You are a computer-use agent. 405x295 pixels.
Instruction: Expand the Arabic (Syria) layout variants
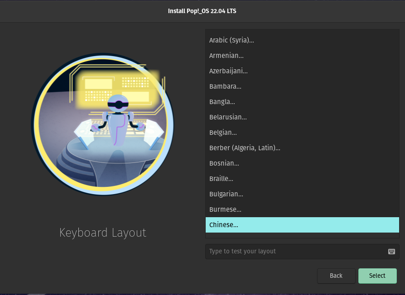click(302, 40)
